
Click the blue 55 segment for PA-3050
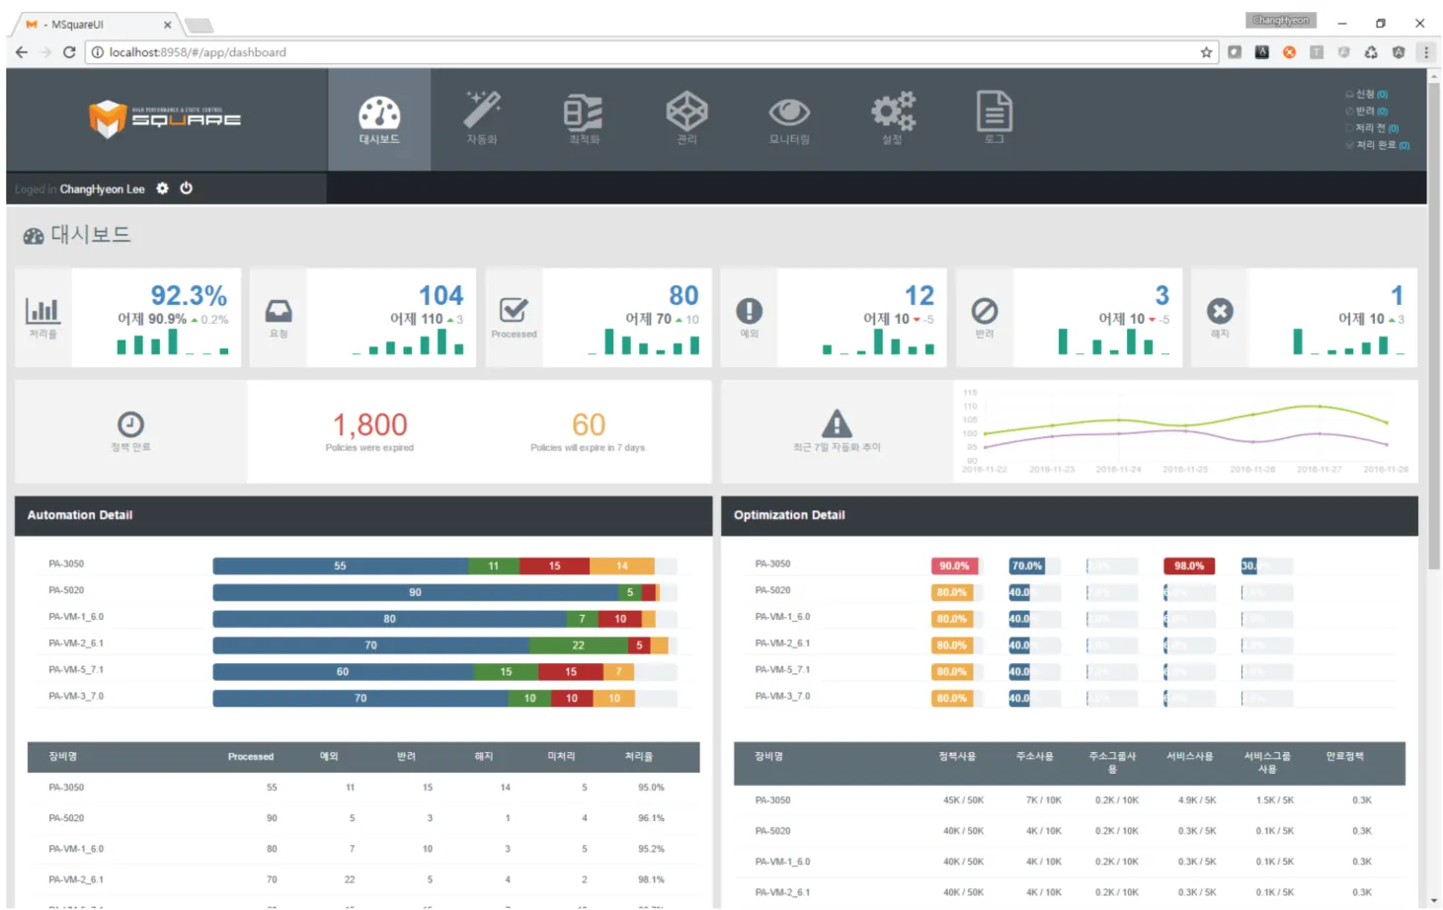tap(340, 567)
